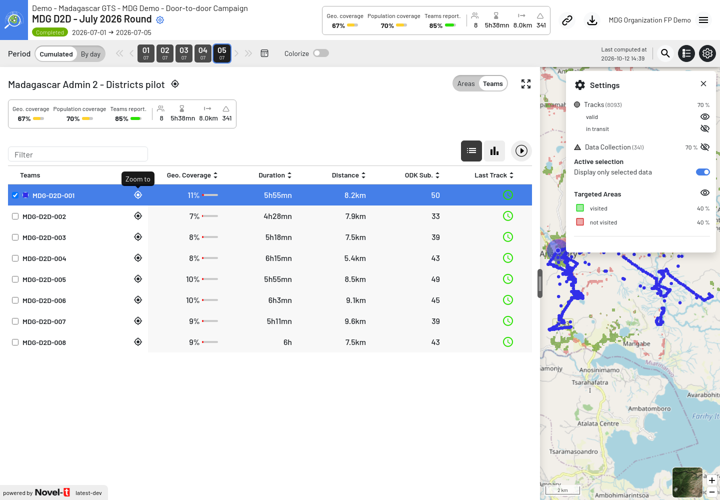Switch to list view
Viewport: 720px width, 500px height.
(471, 151)
